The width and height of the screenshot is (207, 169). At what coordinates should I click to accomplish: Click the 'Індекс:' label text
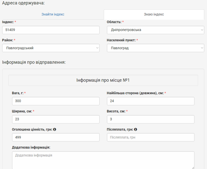[8, 22]
